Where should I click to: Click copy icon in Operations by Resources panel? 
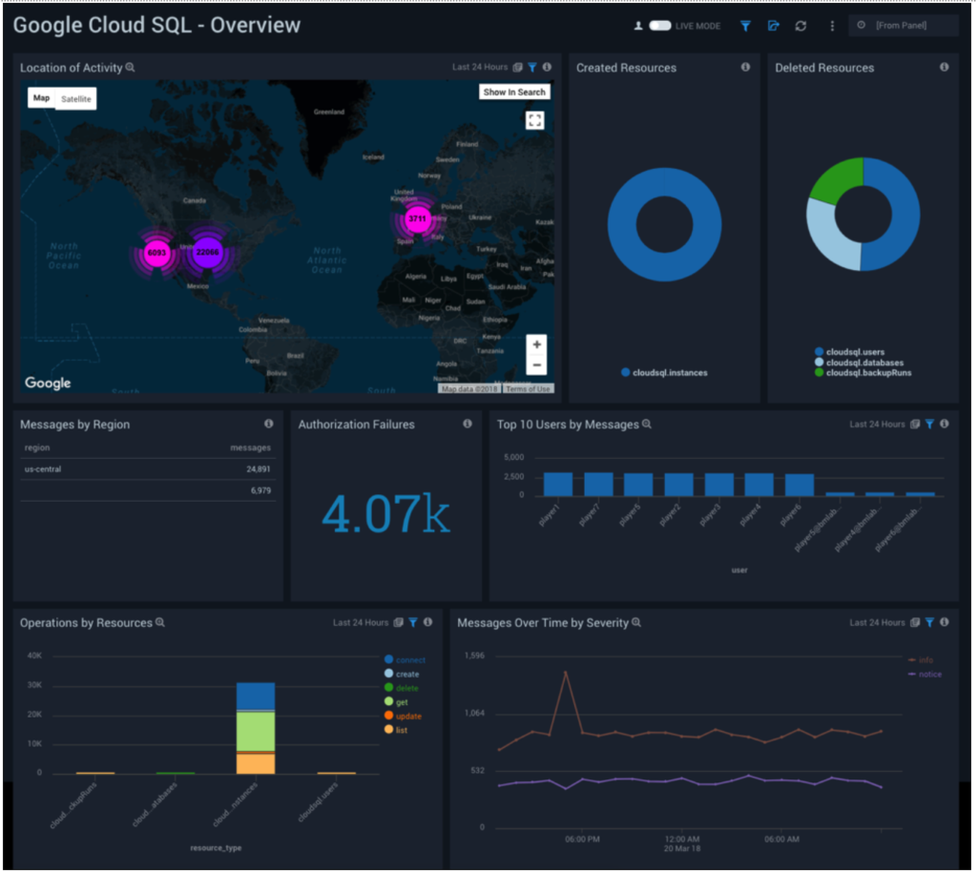click(x=398, y=622)
